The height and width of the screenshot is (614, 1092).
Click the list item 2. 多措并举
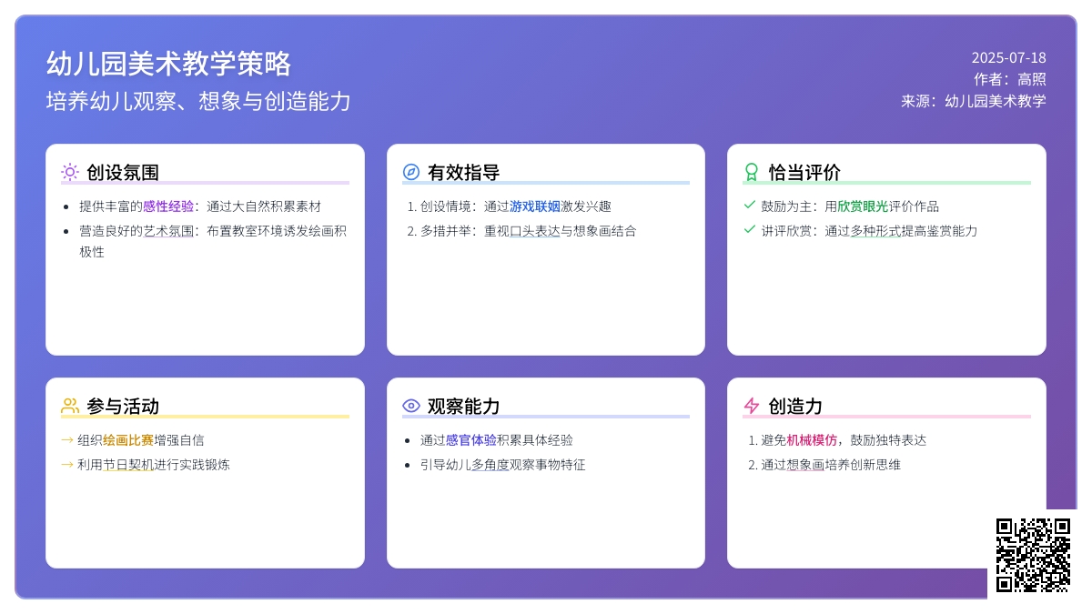pos(522,231)
